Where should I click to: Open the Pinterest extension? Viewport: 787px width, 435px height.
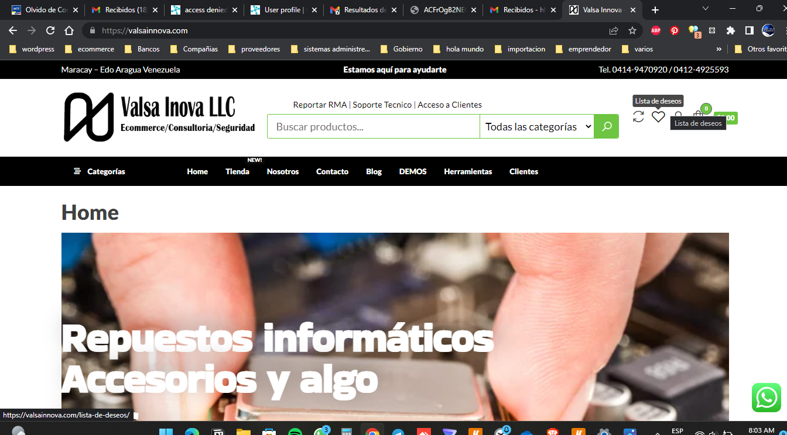pyautogui.click(x=675, y=30)
